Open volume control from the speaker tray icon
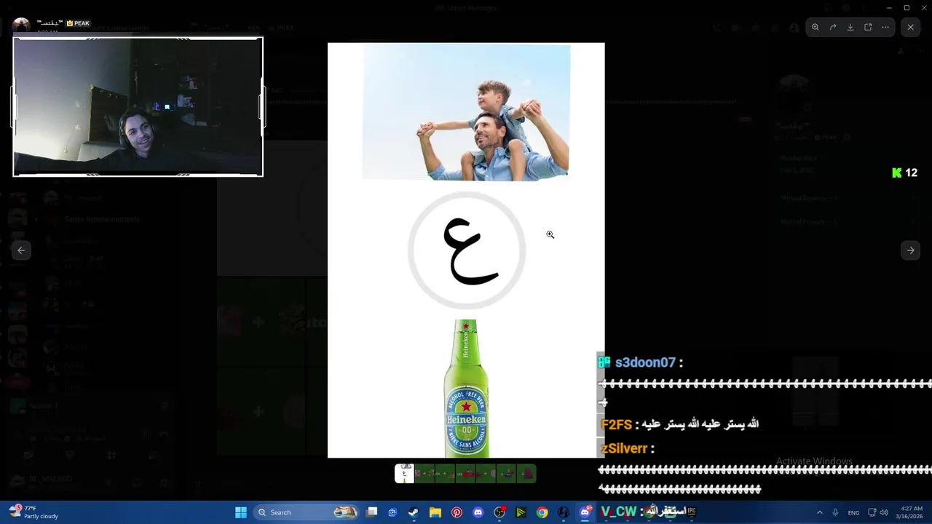Screen dimensions: 932x524 (884, 512)
